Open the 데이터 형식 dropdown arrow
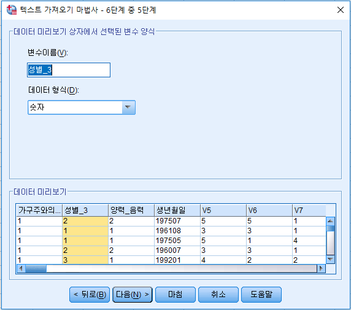 point(128,107)
